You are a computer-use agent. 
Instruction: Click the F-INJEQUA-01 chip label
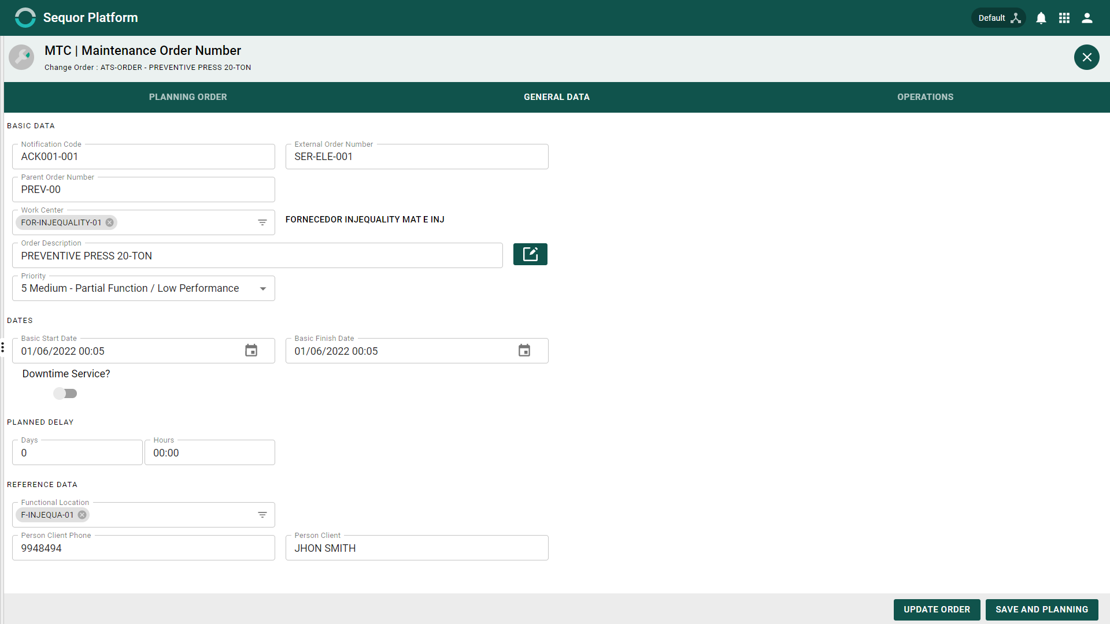coord(47,515)
